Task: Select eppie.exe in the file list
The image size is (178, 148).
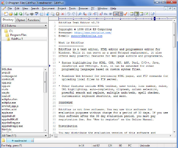Action: pos(7,113)
